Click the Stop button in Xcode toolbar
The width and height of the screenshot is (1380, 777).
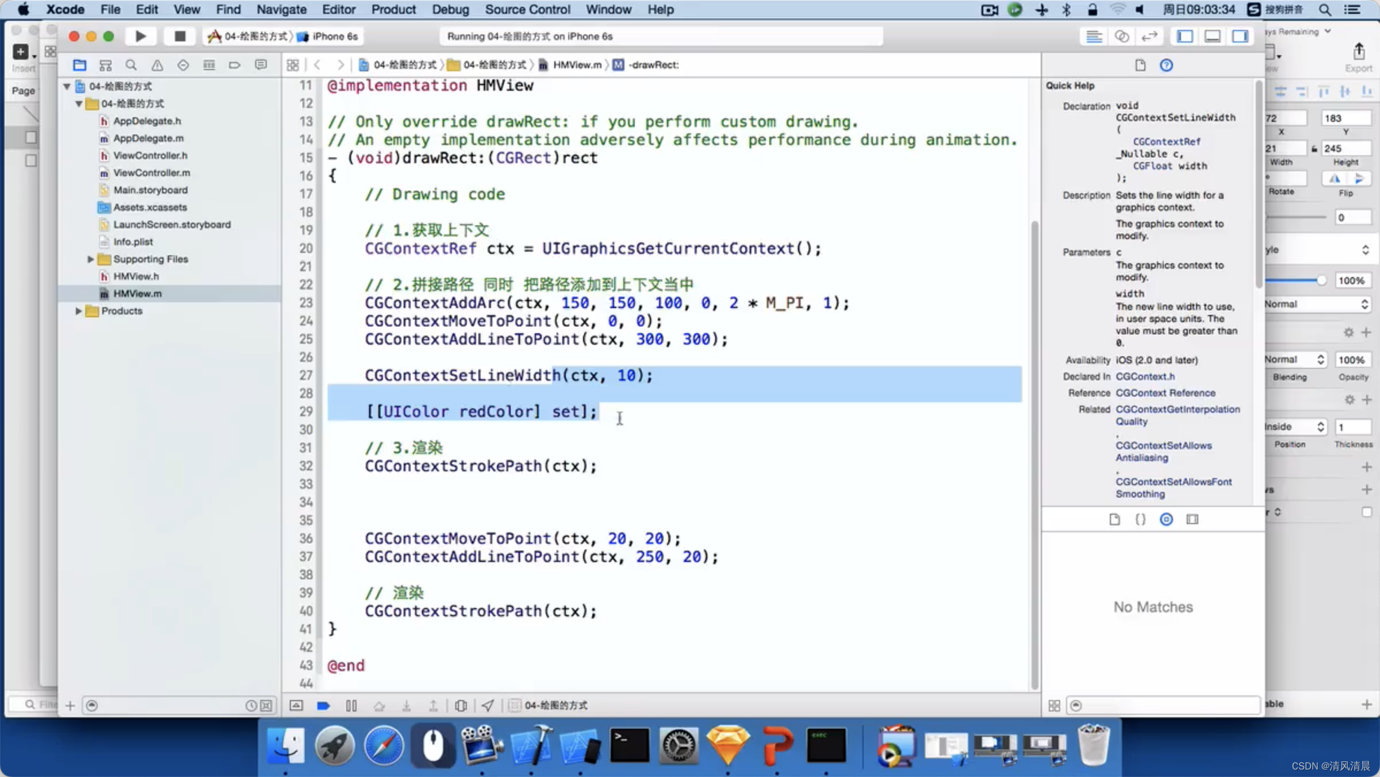pos(180,36)
